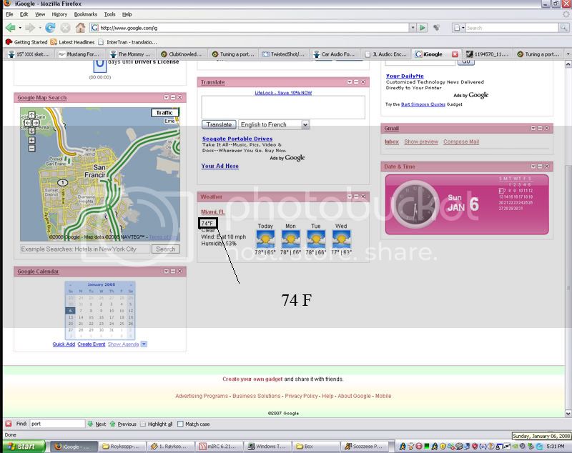572x453 pixels.
Task: Click the page vertical scrollbar down arrow
Action: (x=568, y=413)
